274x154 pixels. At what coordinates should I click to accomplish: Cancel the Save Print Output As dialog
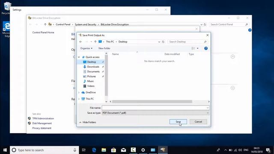(198, 121)
